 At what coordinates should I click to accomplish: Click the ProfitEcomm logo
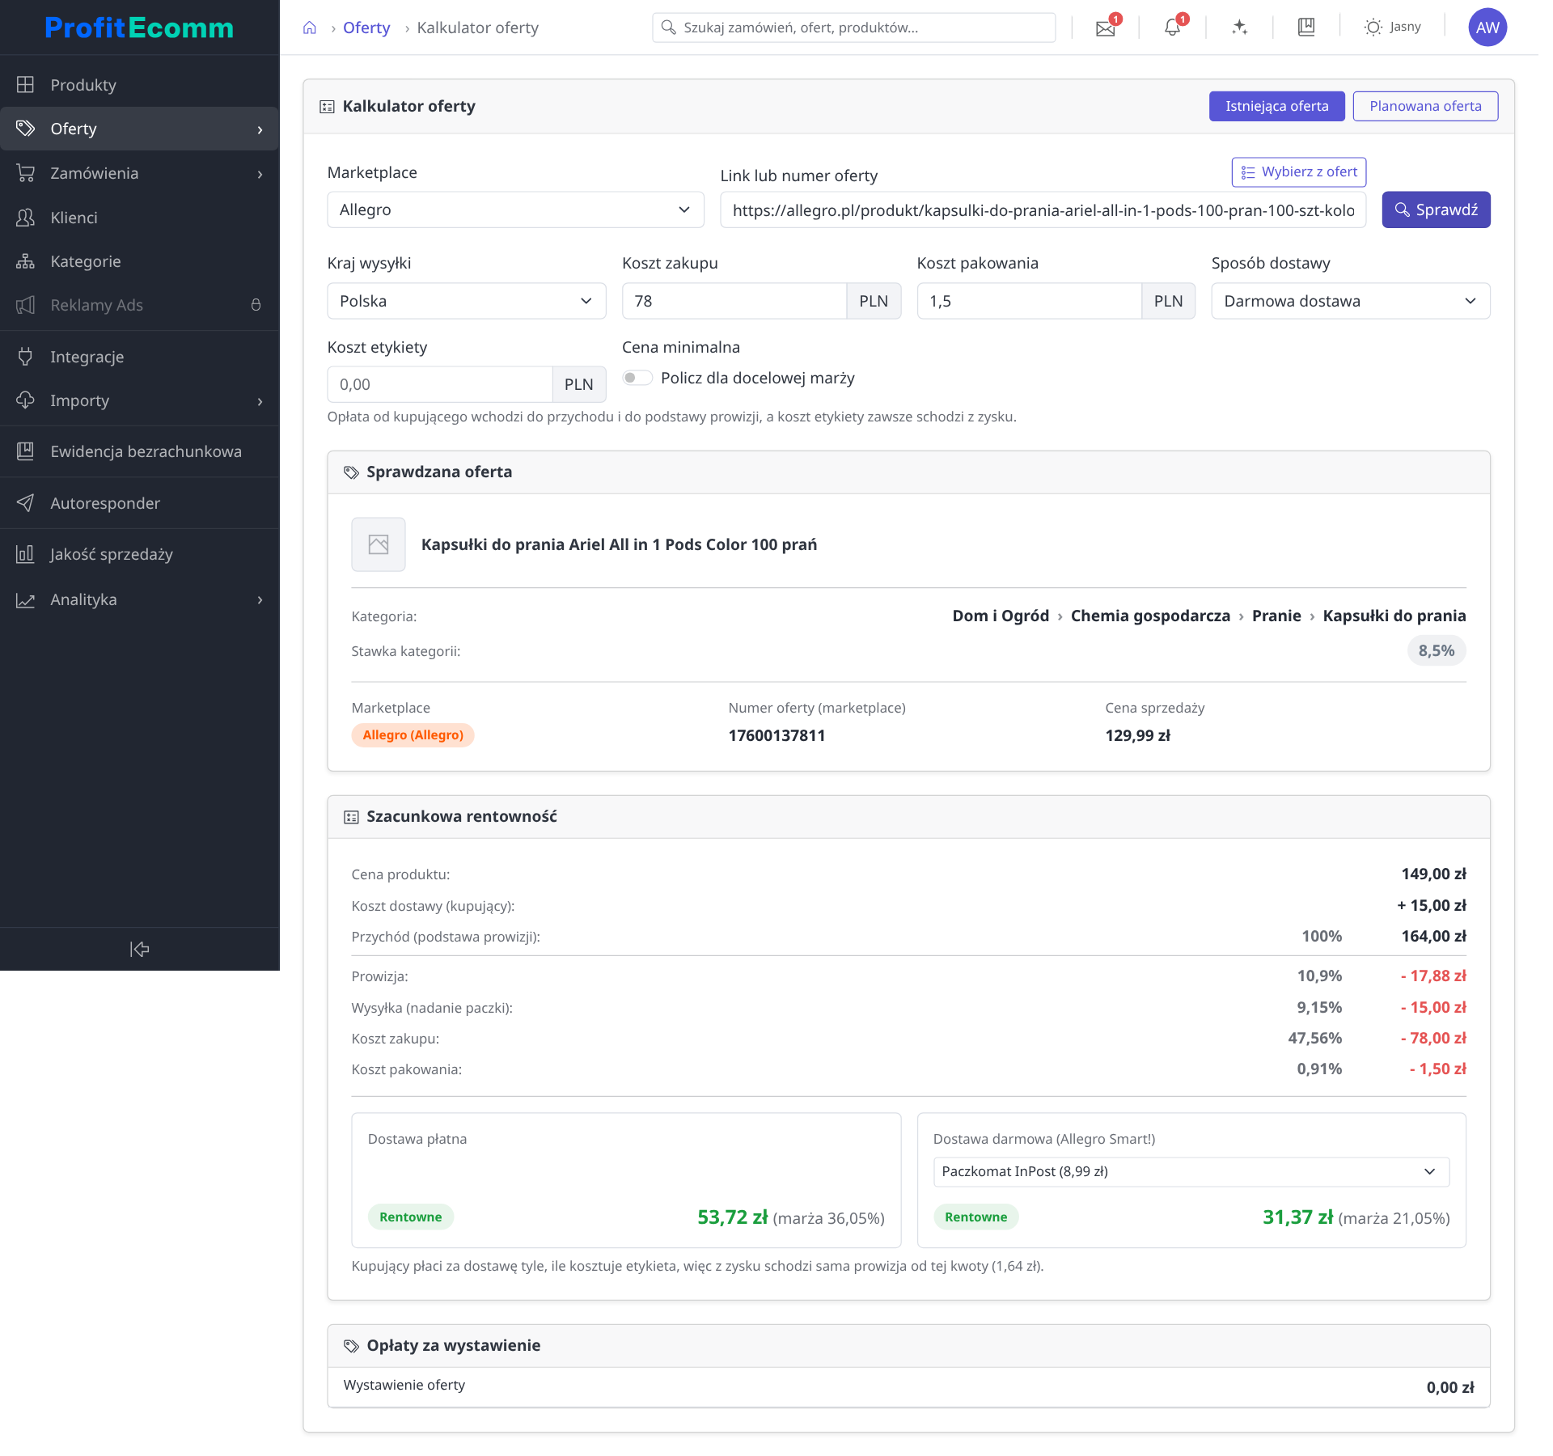[x=139, y=28]
